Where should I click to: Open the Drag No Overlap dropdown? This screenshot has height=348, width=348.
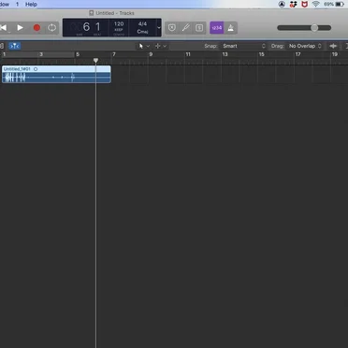(305, 46)
